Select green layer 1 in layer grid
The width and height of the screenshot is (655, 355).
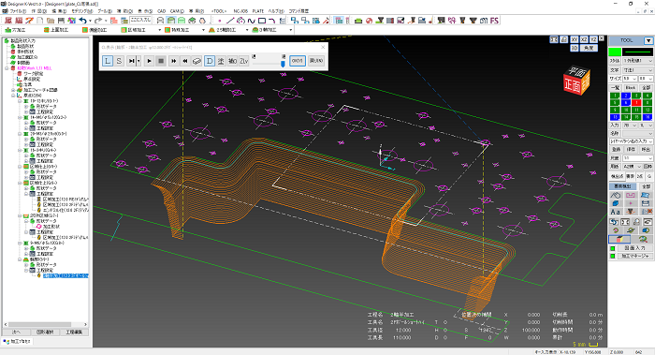coord(615,96)
